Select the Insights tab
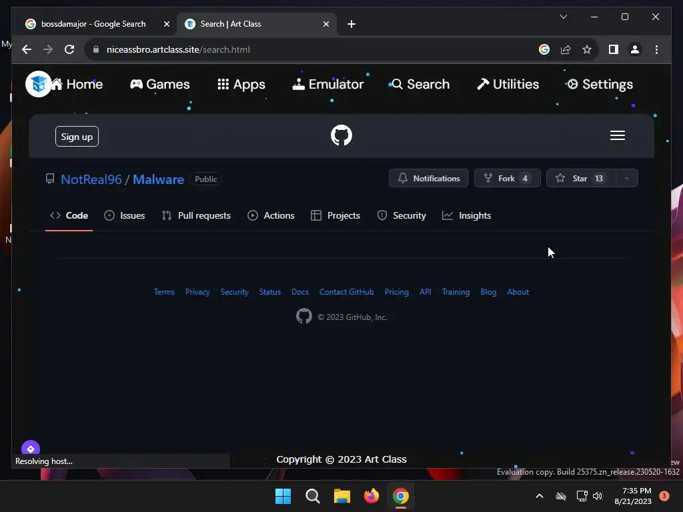Image resolution: width=683 pixels, height=512 pixels. (466, 215)
